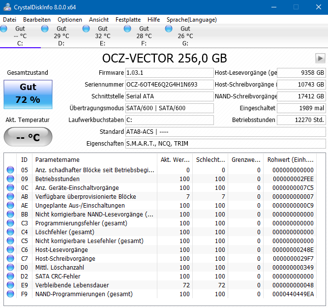
Task: Select the C: drive tab
Action: coord(20,36)
